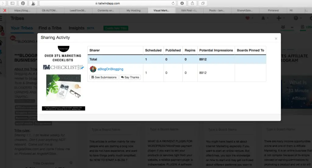Screen dimensions: 312x168
Task: Select the Published column header
Action: pyautogui.click(x=173, y=50)
